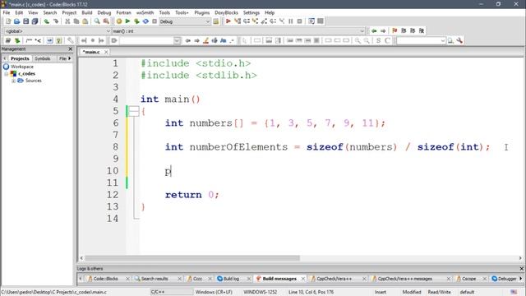The image size is (526, 296).
Task: Collapse the main function fold marker
Action: click(134, 111)
